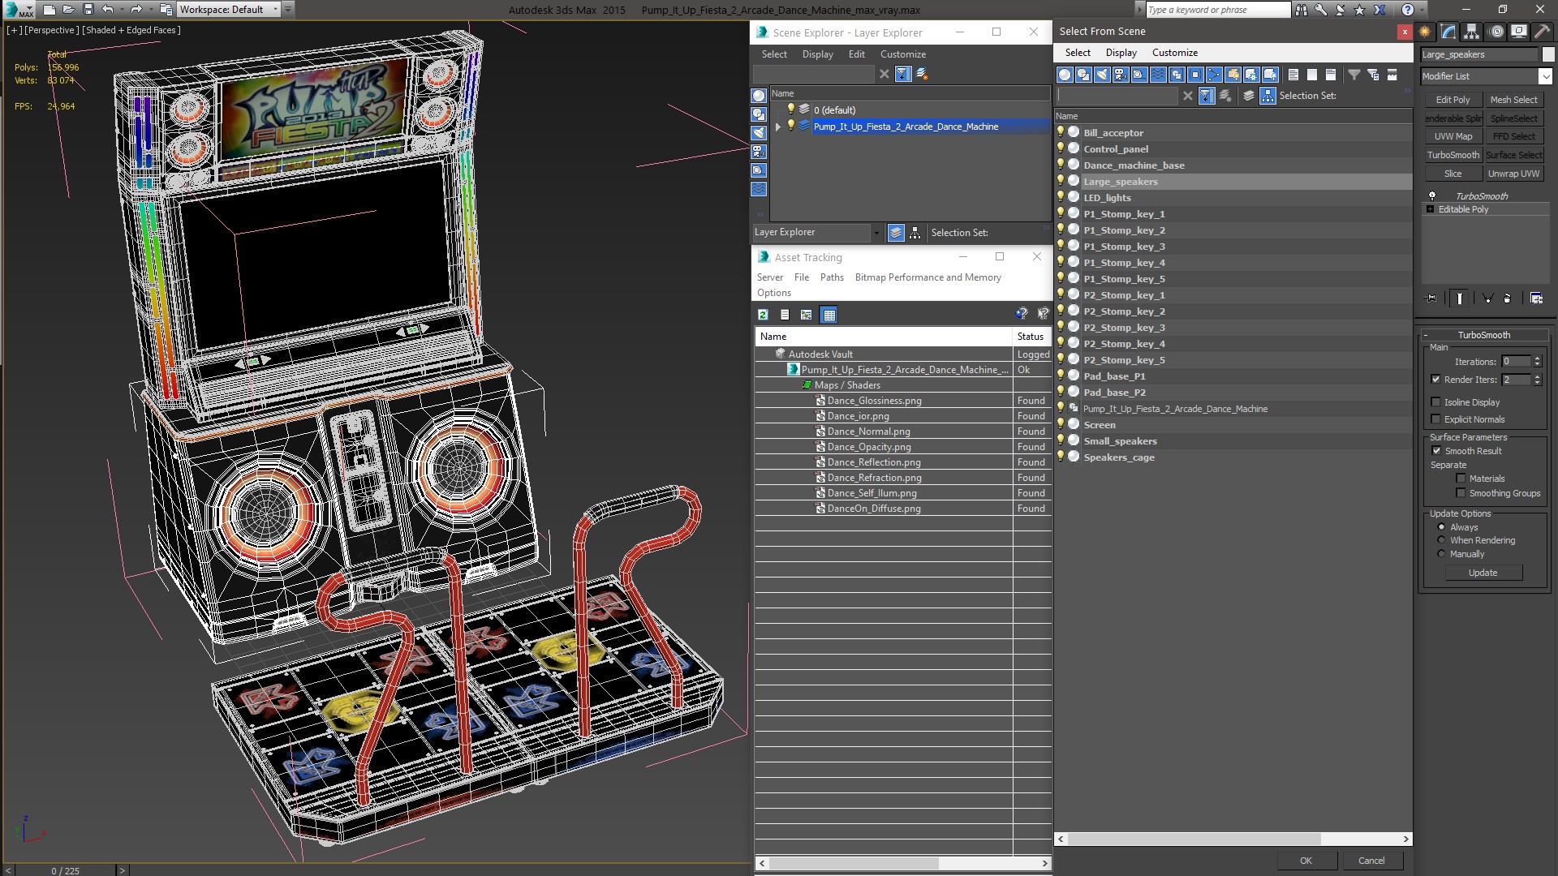Image resolution: width=1558 pixels, height=876 pixels.
Task: Click Cancel in Select From Scene
Action: [1371, 861]
